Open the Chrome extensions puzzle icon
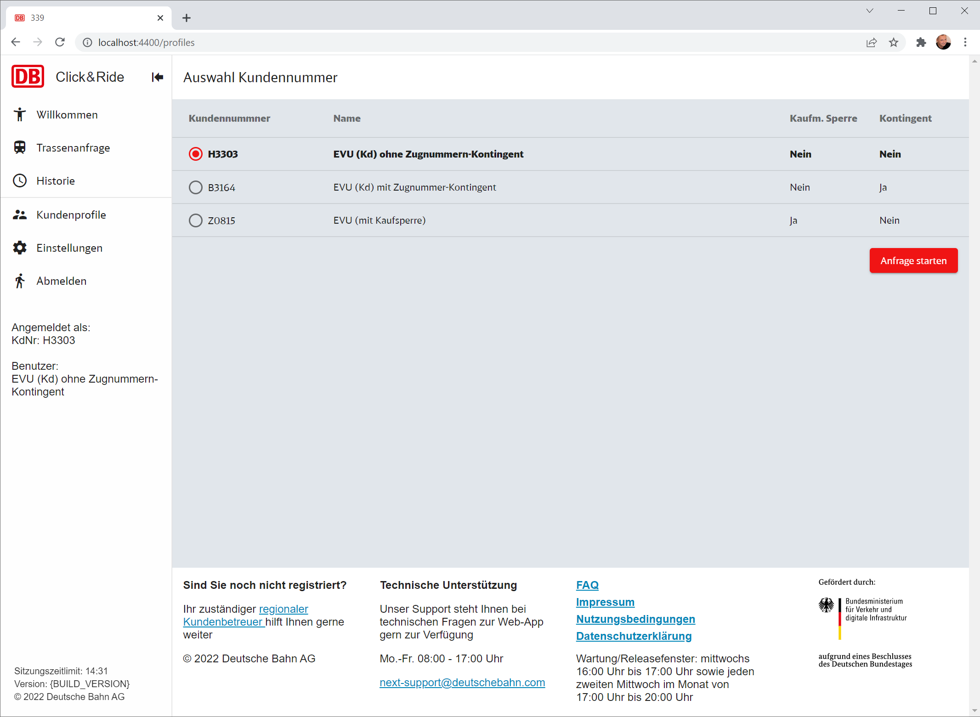 pos(921,42)
